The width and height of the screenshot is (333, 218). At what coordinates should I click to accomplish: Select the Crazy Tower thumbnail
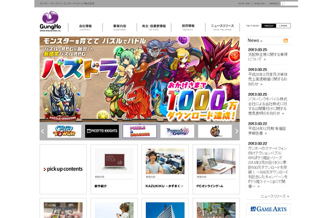(64, 131)
